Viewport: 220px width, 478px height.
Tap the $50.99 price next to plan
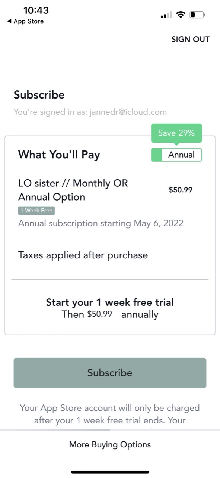181,190
